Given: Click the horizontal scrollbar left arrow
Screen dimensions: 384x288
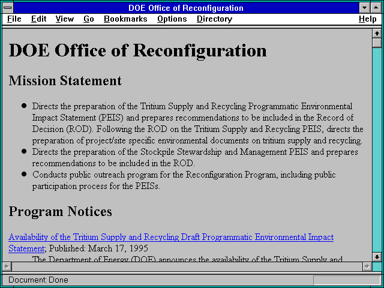Looking at the screenshot, I should [7, 266].
